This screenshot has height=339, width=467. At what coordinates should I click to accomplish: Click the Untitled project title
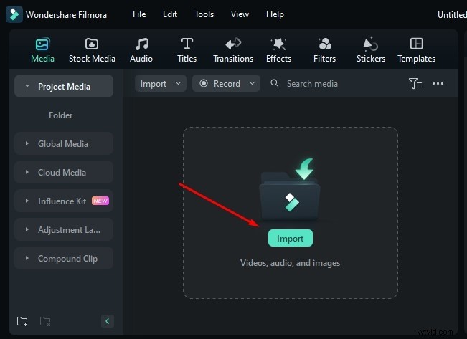pos(452,14)
